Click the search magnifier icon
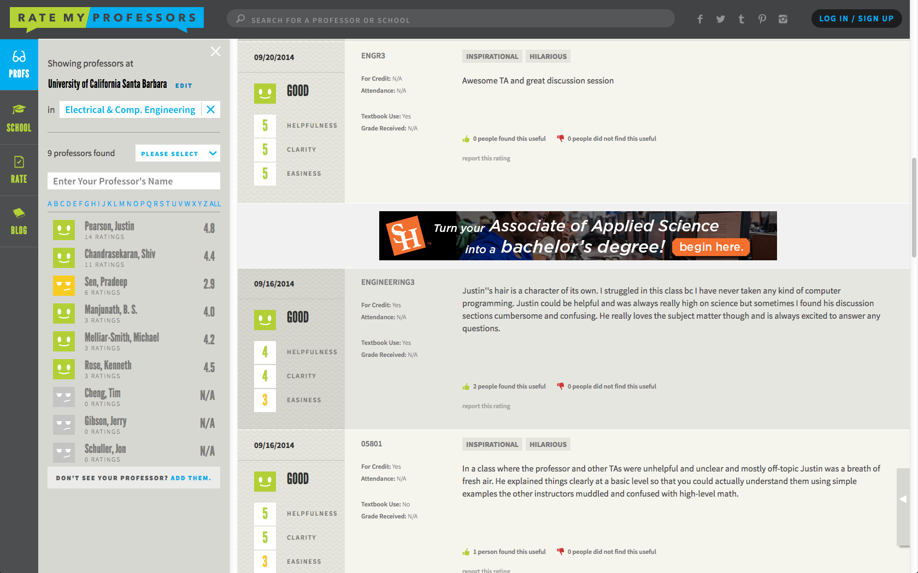Image resolution: width=918 pixels, height=573 pixels. coord(240,19)
